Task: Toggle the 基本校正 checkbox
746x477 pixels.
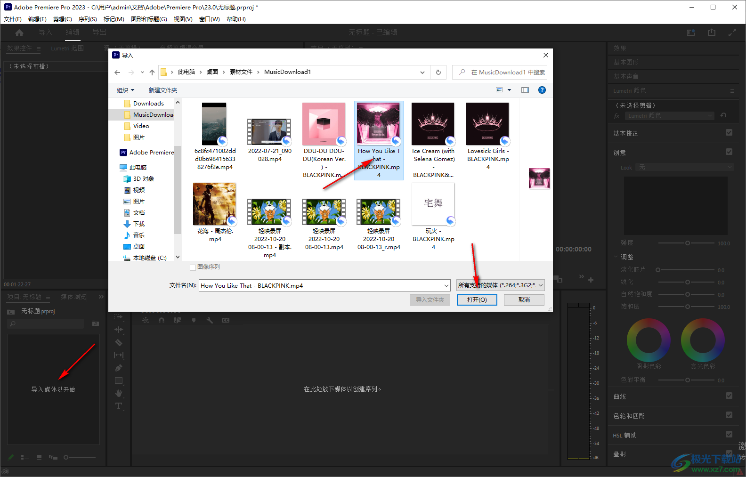Action: (x=729, y=133)
